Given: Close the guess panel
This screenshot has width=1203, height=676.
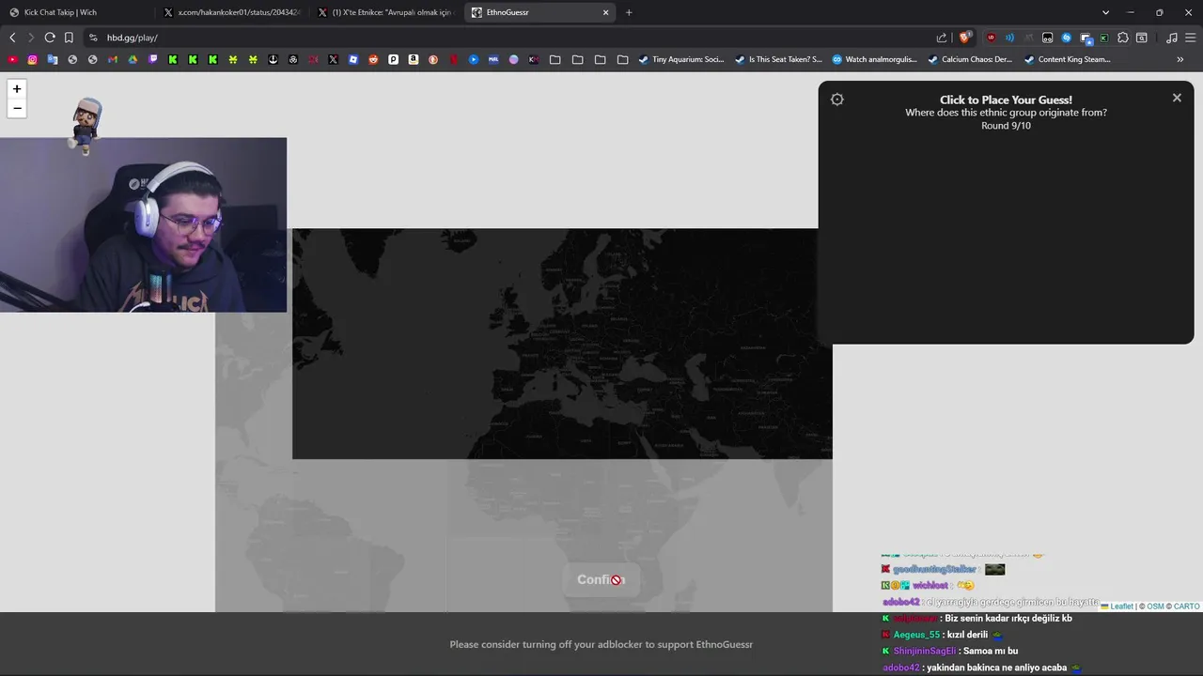Looking at the screenshot, I should point(1177,98).
